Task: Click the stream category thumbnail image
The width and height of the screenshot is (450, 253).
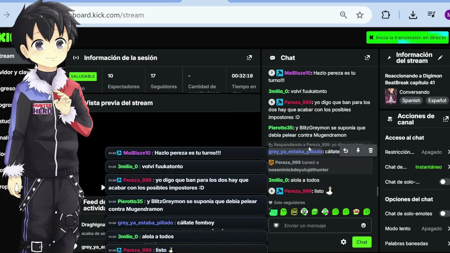Action: coord(391,96)
